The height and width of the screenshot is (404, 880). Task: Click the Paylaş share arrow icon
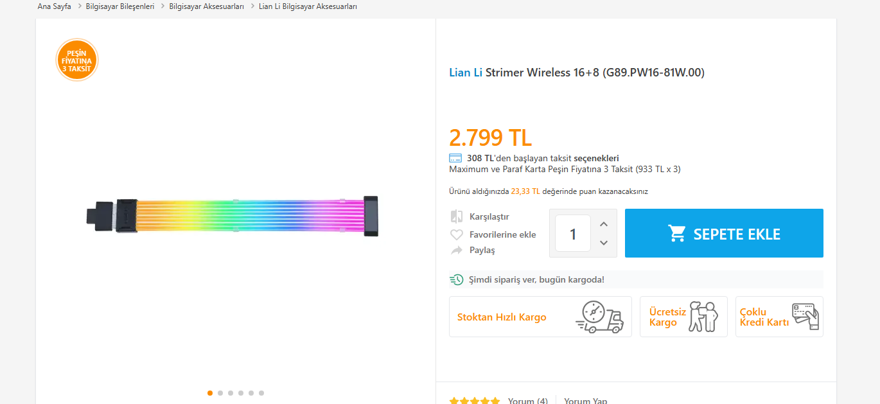tap(457, 250)
